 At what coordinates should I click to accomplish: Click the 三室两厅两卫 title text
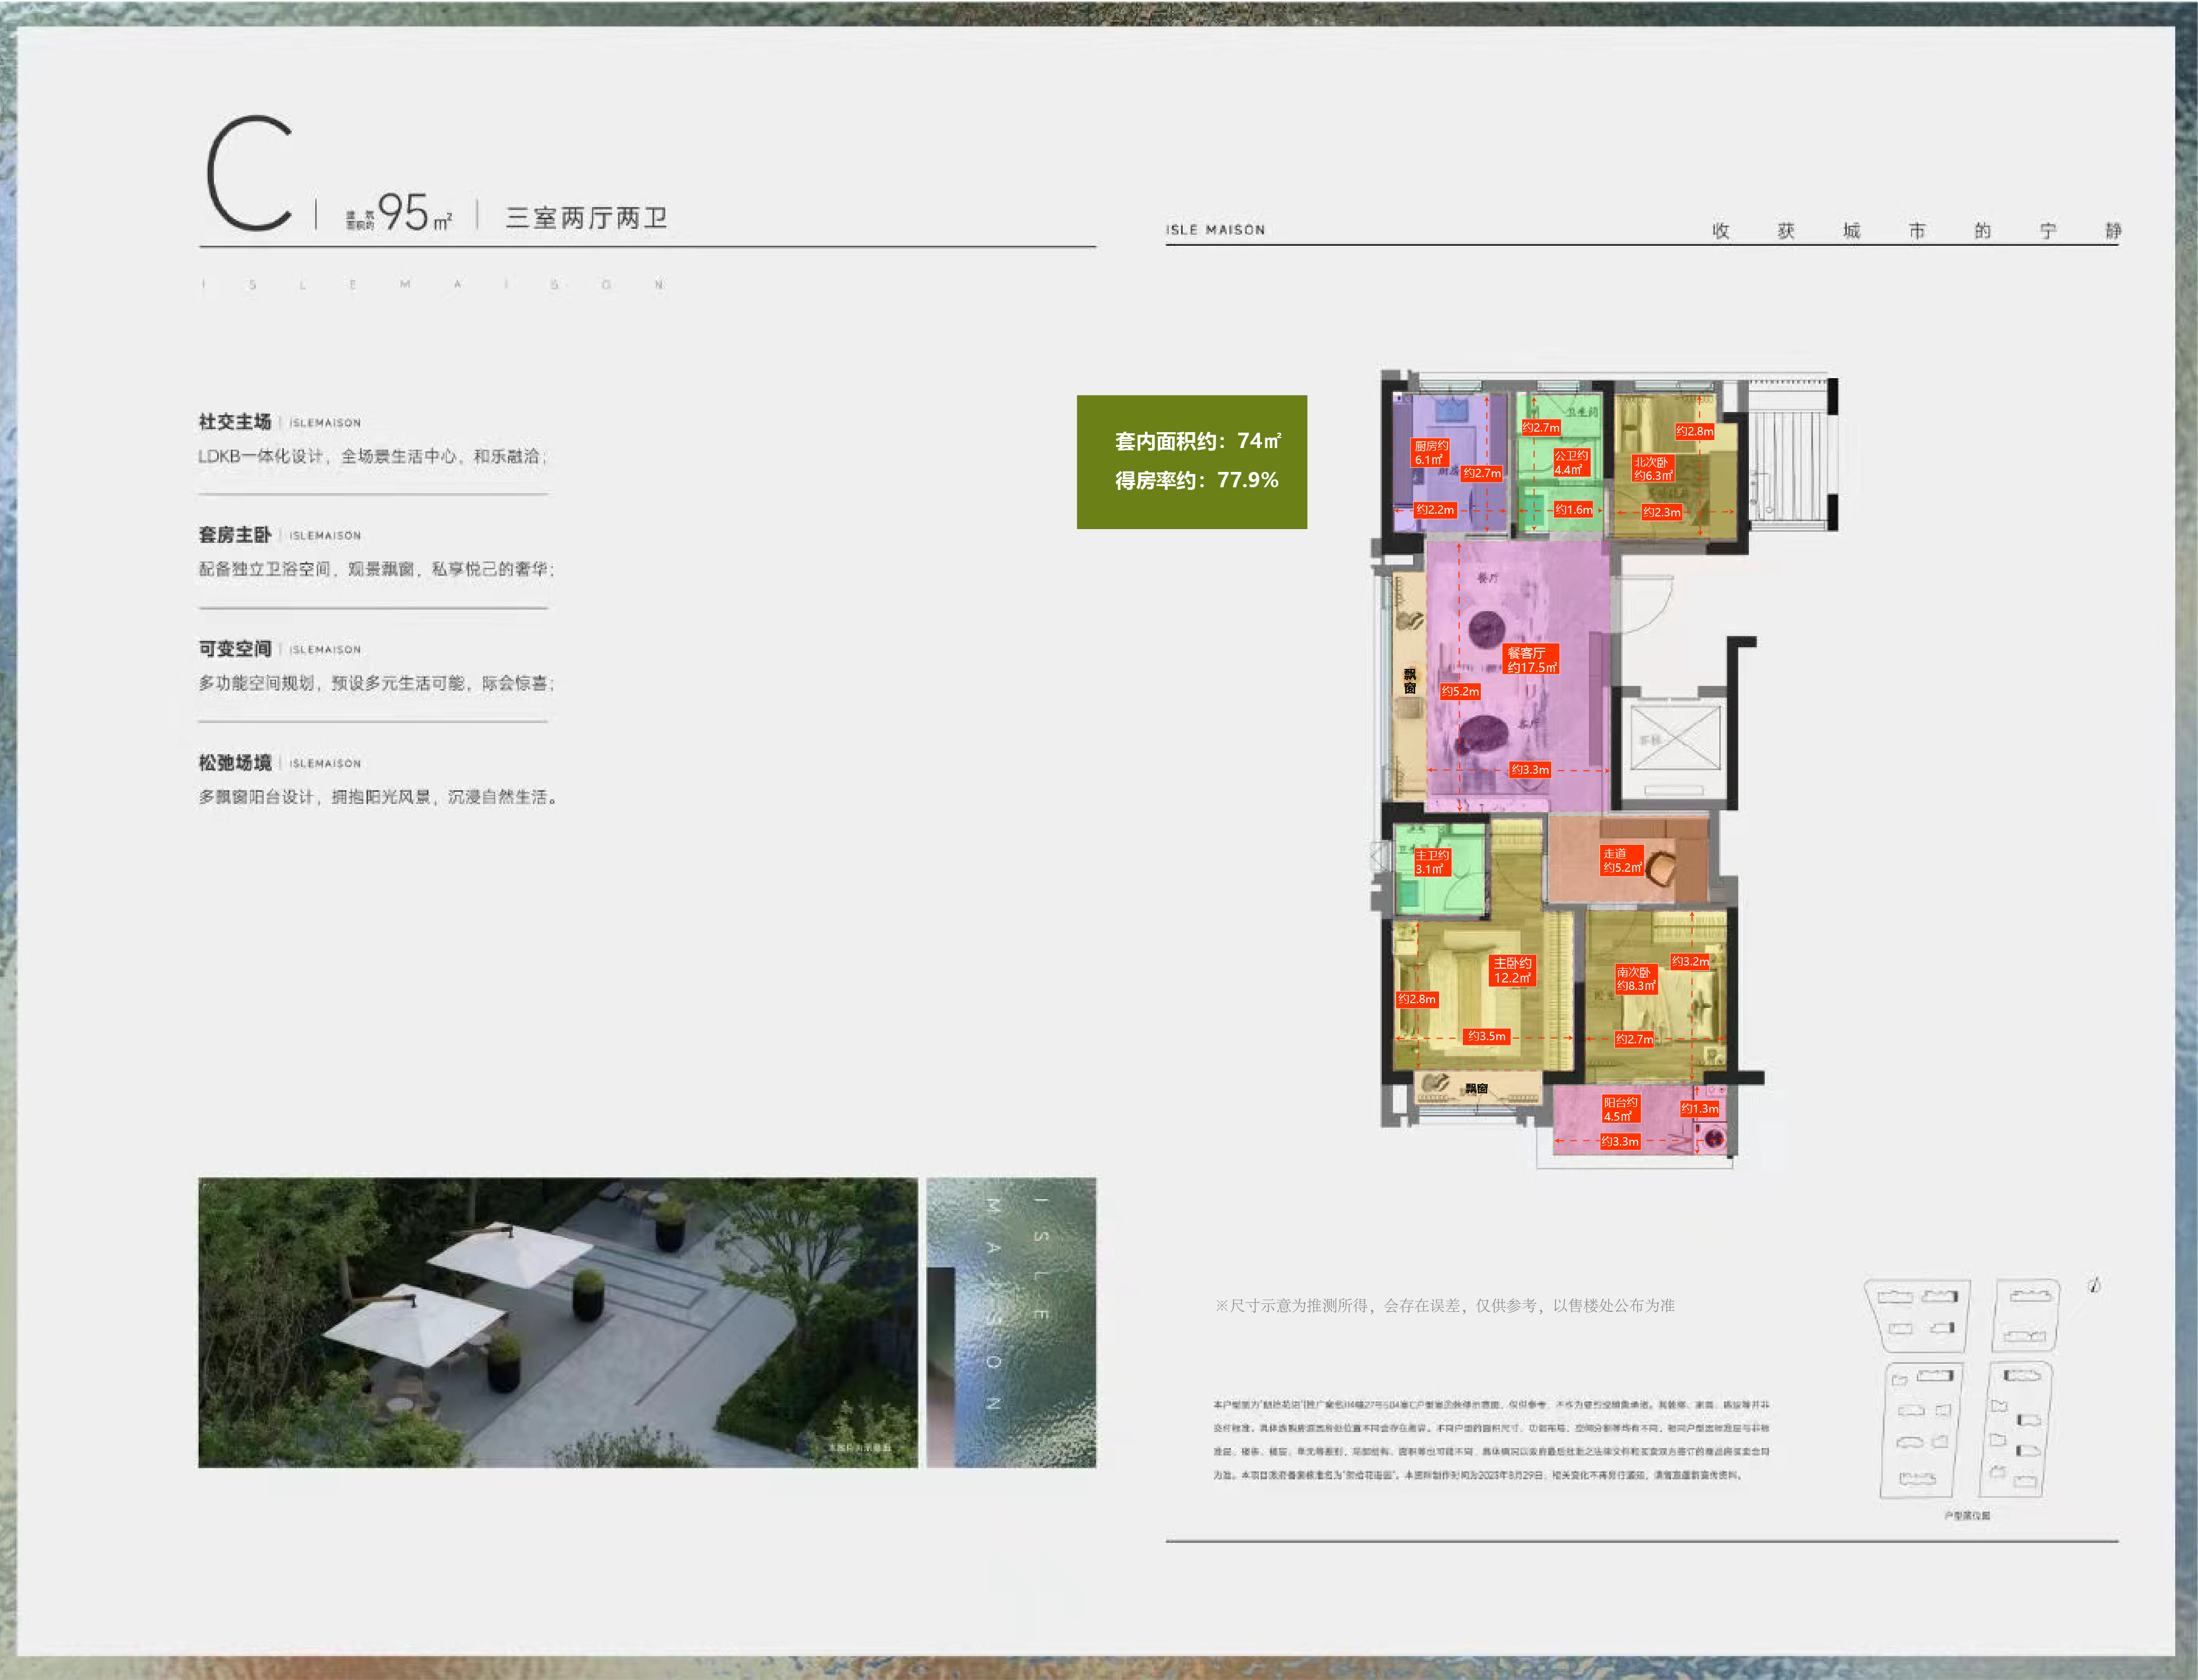586,218
